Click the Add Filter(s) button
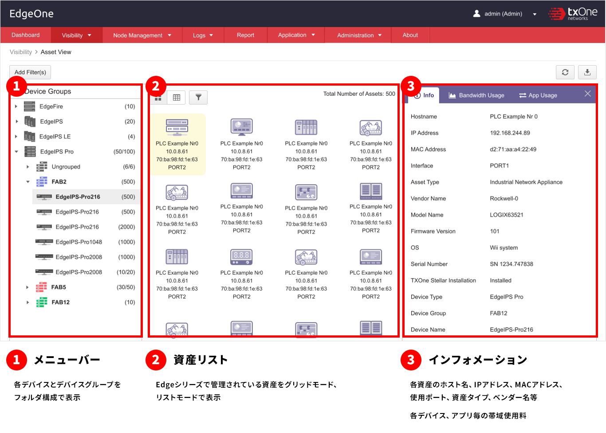606x433 pixels. click(30, 72)
